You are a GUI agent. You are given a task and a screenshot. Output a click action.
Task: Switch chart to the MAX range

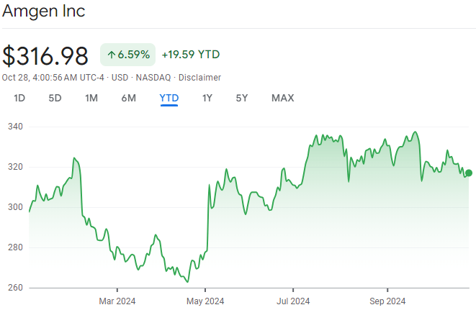[282, 99]
